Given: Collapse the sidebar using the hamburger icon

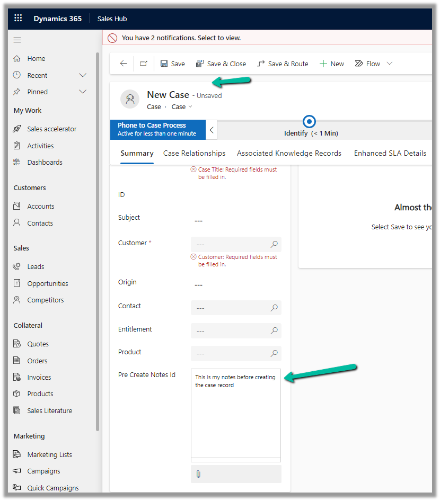Looking at the screenshot, I should pyautogui.click(x=17, y=40).
